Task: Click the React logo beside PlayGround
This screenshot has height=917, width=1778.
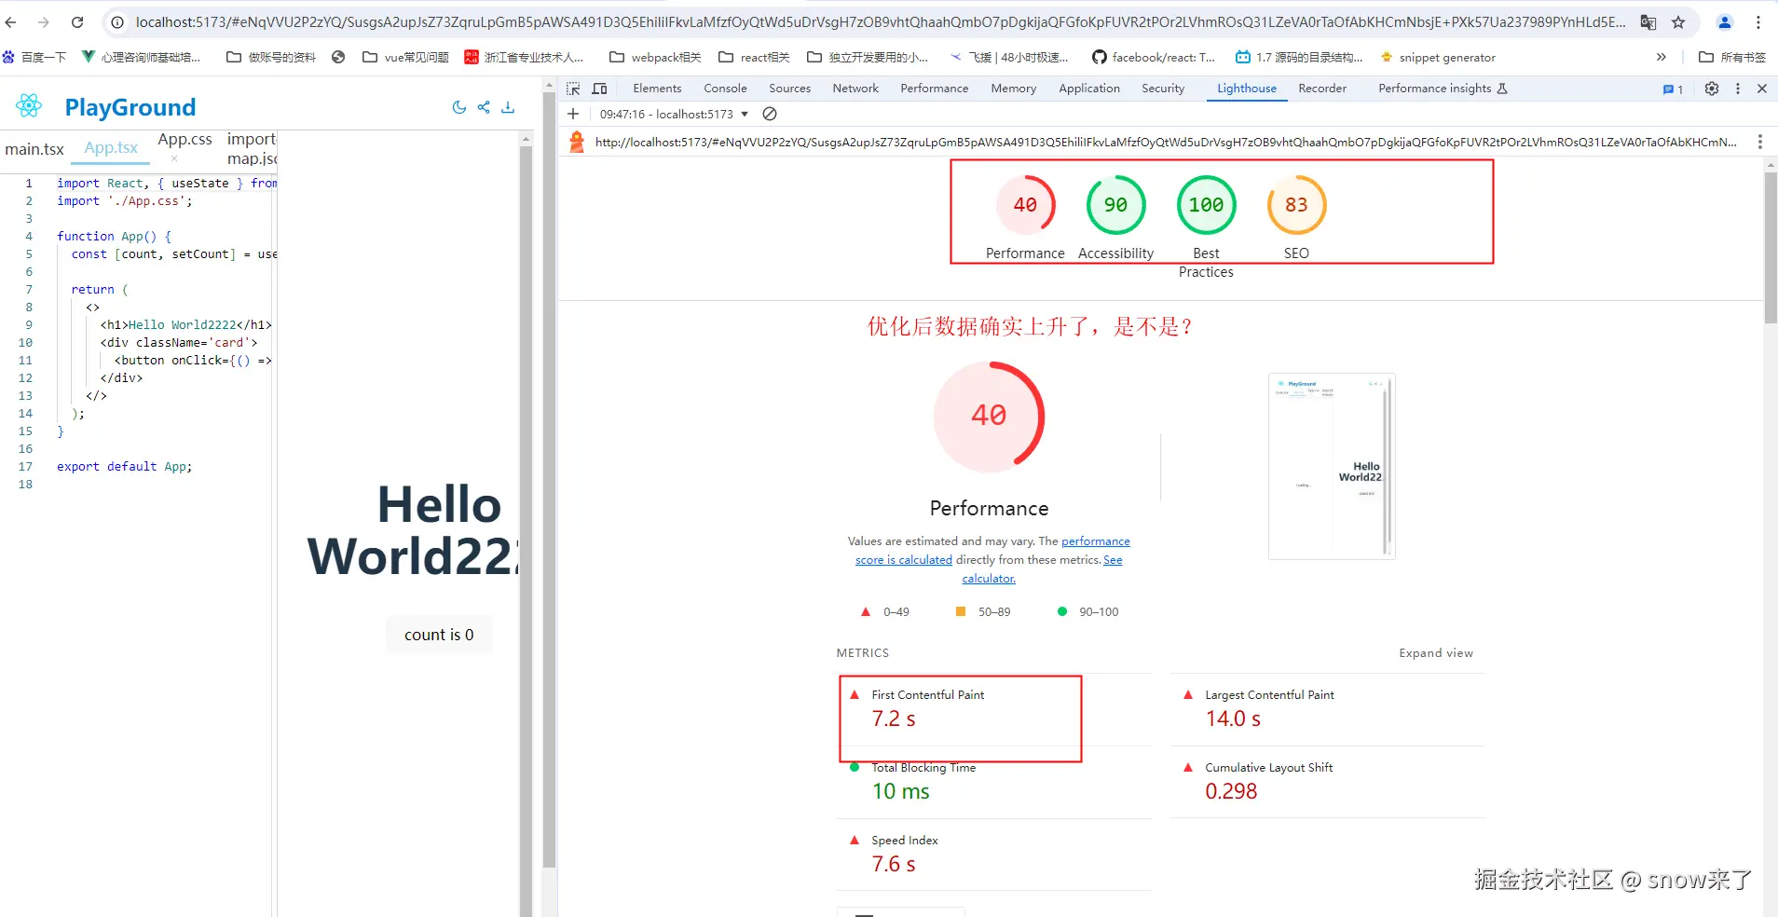Action: click(x=29, y=106)
